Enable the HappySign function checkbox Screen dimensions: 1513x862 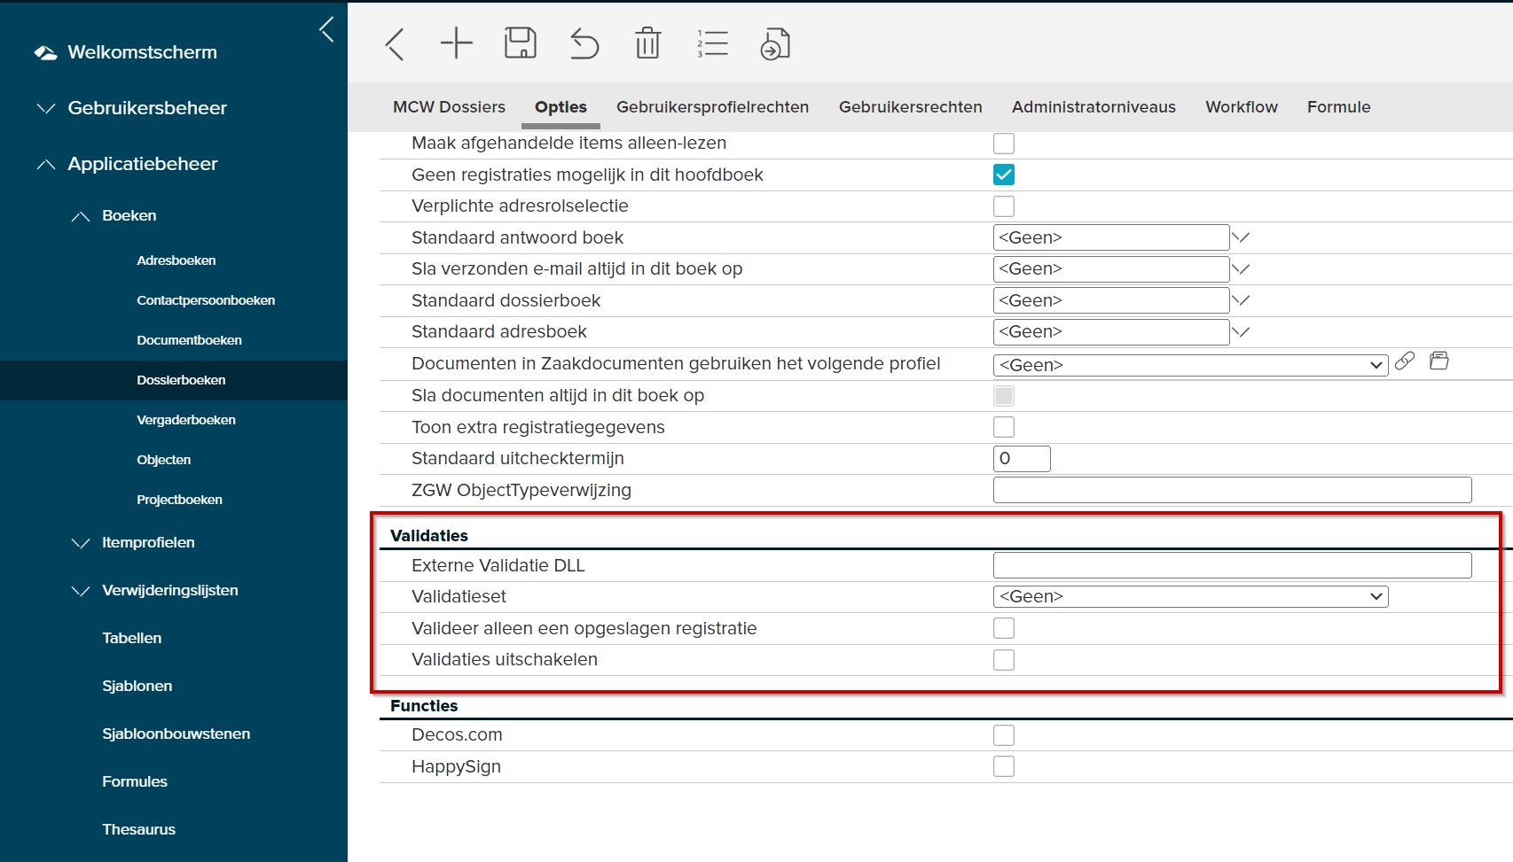[1004, 766]
